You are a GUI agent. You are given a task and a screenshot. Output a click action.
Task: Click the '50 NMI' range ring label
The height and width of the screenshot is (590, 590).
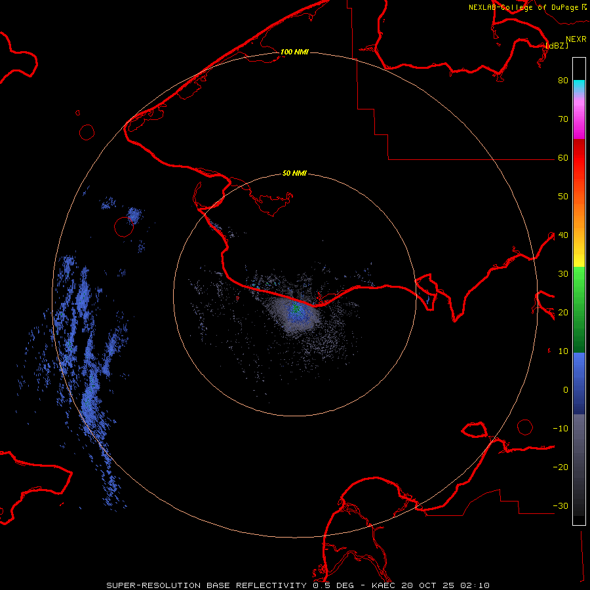pos(294,173)
